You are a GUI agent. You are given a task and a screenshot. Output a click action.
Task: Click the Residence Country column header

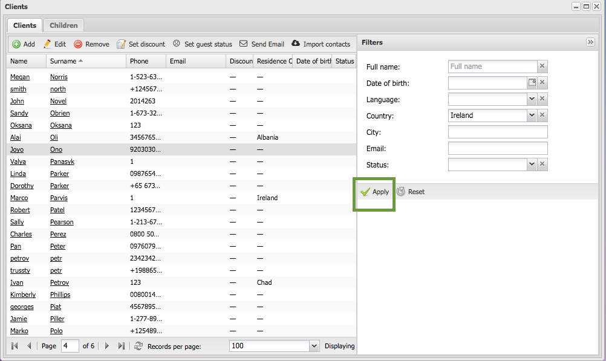pos(273,61)
